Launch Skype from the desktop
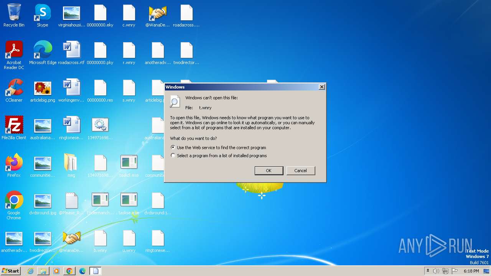Viewport: 491px width, 276px height. pyautogui.click(x=43, y=16)
